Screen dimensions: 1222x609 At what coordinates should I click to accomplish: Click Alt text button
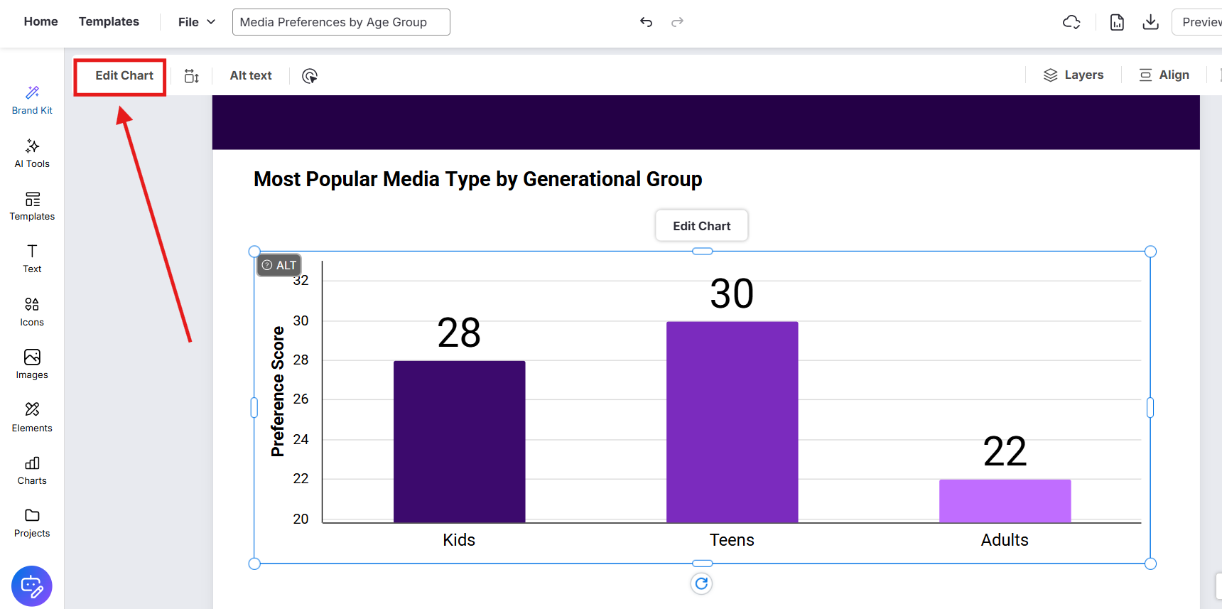[251, 76]
